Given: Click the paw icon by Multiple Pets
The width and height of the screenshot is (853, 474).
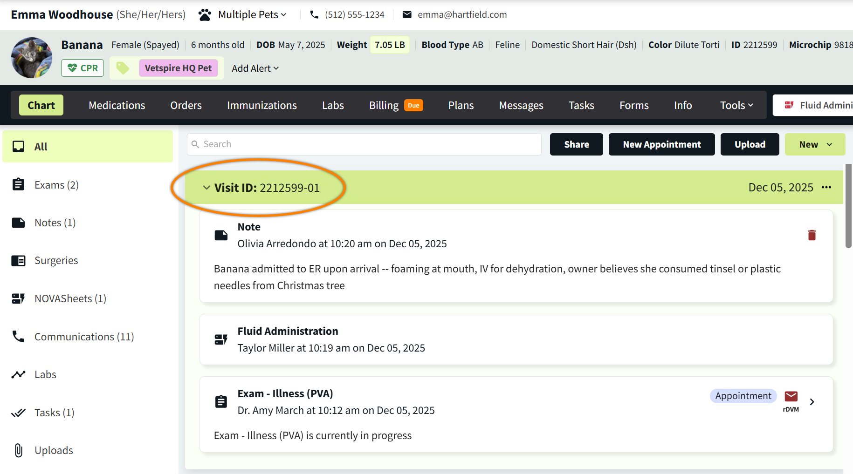Looking at the screenshot, I should coord(204,15).
